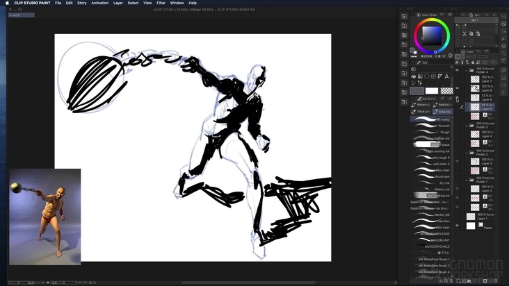Toggle visibility of Layer 8

click(x=458, y=89)
